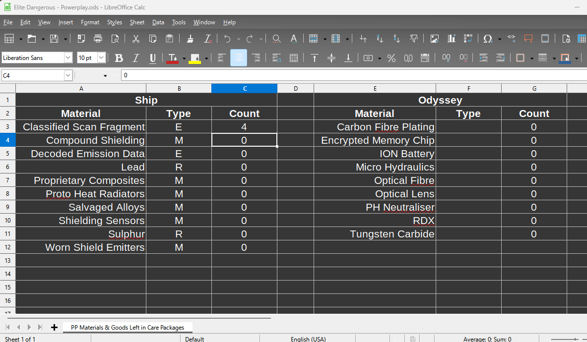The height and width of the screenshot is (342, 587).
Task: Run the spelling check tool
Action: pos(294,39)
